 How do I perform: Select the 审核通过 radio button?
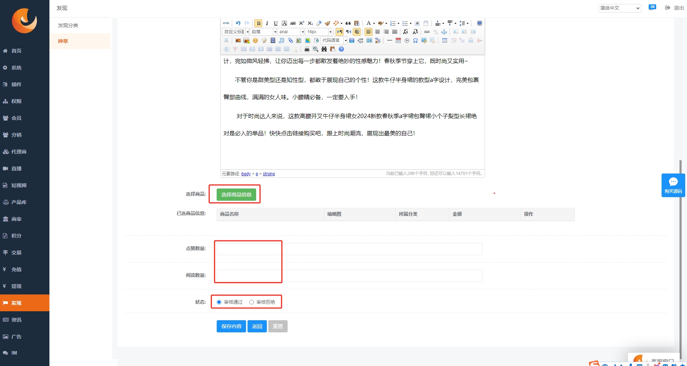coord(219,302)
